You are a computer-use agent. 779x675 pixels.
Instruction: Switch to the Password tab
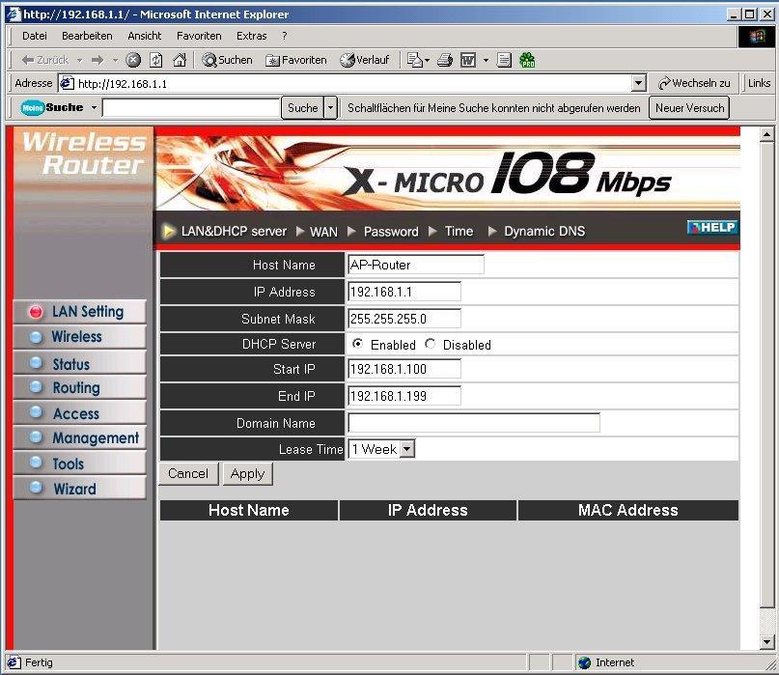point(391,232)
